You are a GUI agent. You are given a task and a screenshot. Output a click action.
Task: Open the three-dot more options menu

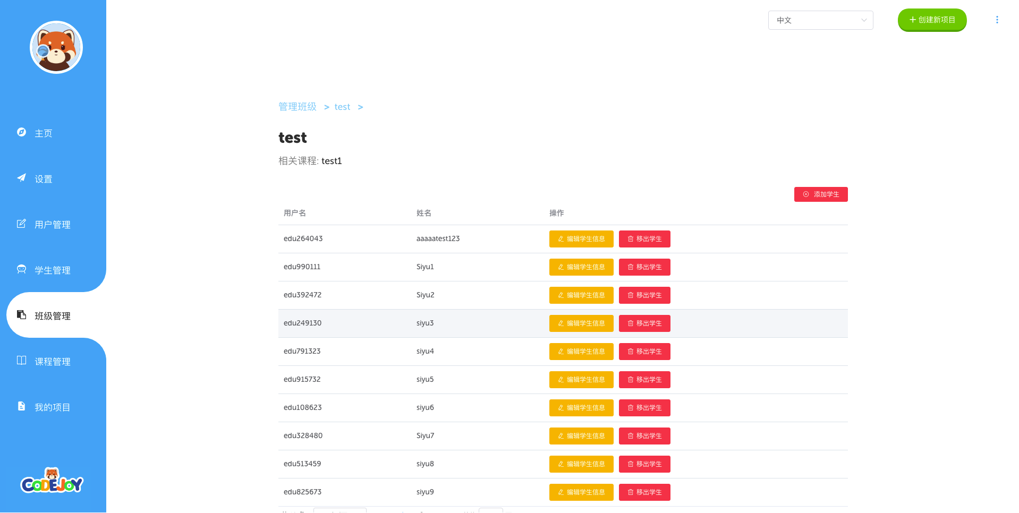[997, 20]
